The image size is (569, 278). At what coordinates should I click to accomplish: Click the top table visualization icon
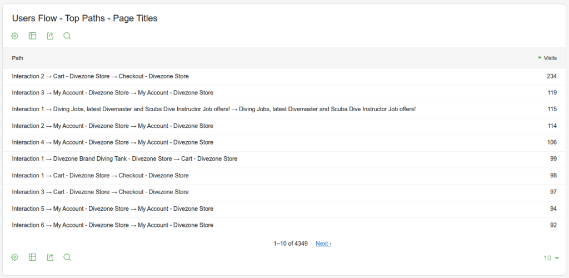tap(33, 36)
